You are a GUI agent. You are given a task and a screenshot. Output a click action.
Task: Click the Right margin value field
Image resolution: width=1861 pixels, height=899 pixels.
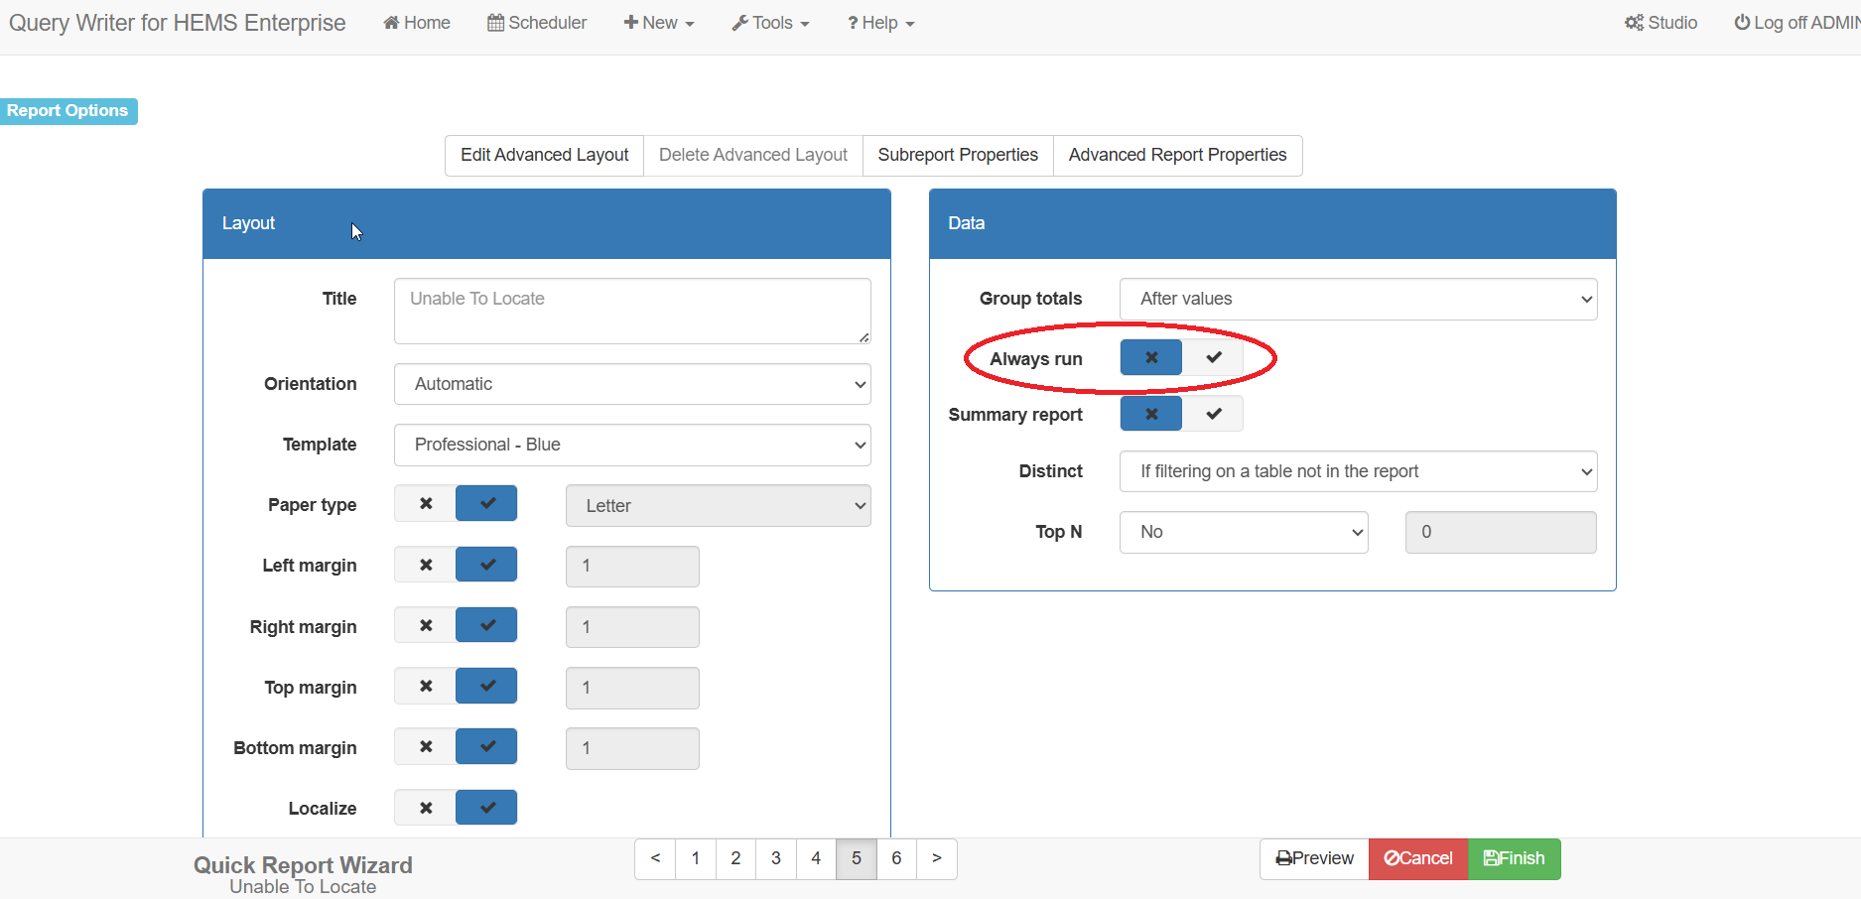point(632,627)
